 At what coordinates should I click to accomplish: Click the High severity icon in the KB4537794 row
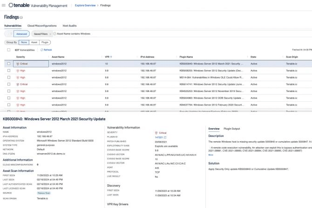click(x=18, y=105)
